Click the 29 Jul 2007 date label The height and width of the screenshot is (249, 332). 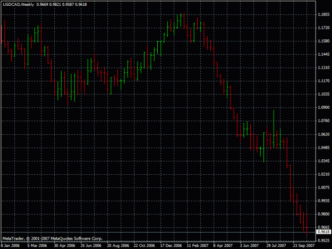(x=276, y=246)
